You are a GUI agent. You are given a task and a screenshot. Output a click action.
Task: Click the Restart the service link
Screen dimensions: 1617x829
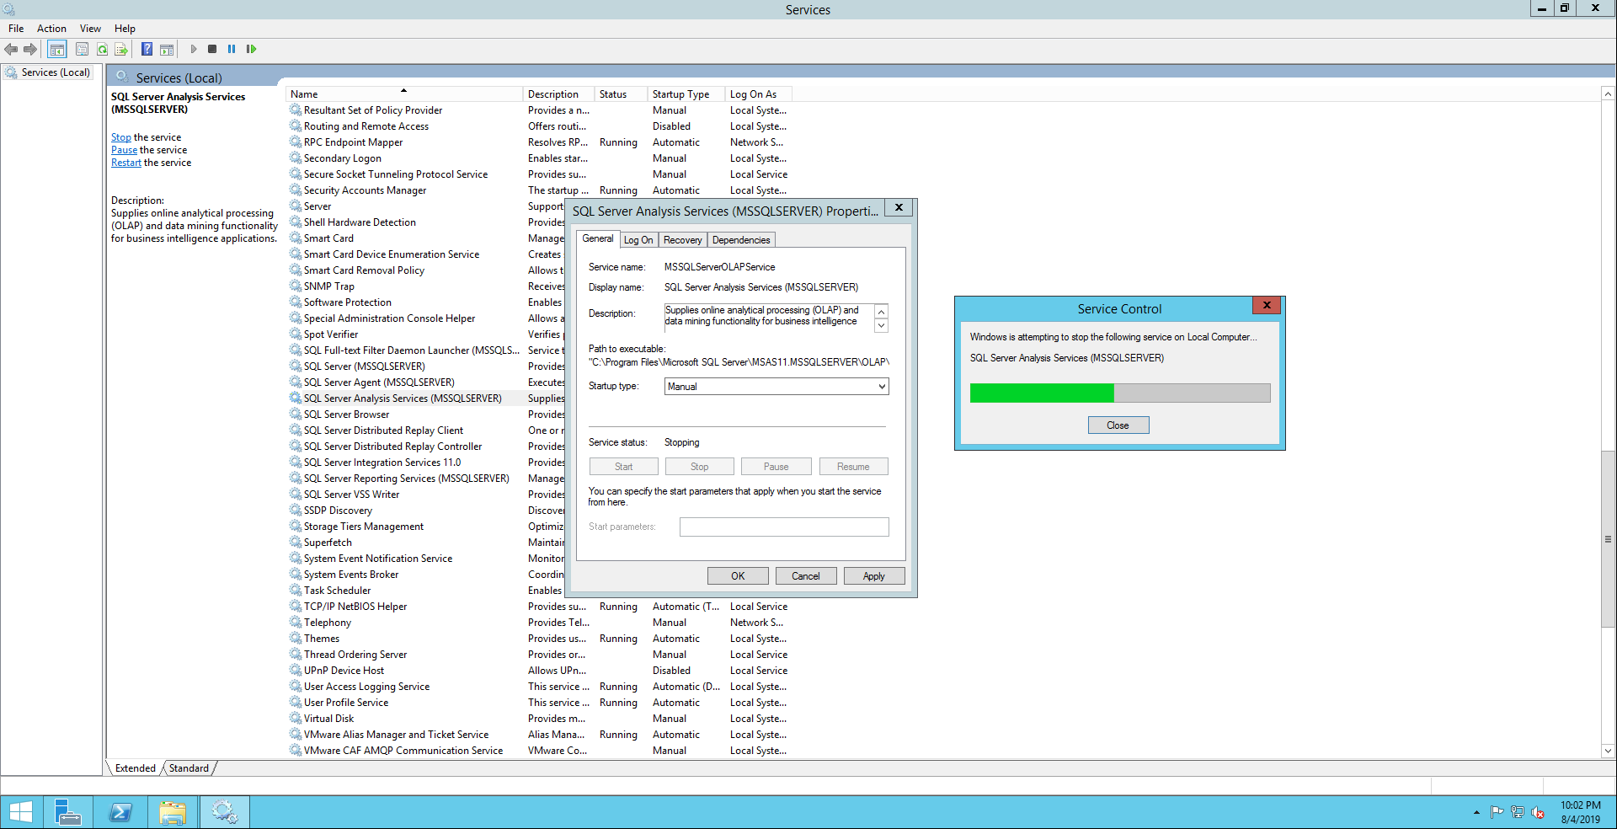pyautogui.click(x=126, y=163)
